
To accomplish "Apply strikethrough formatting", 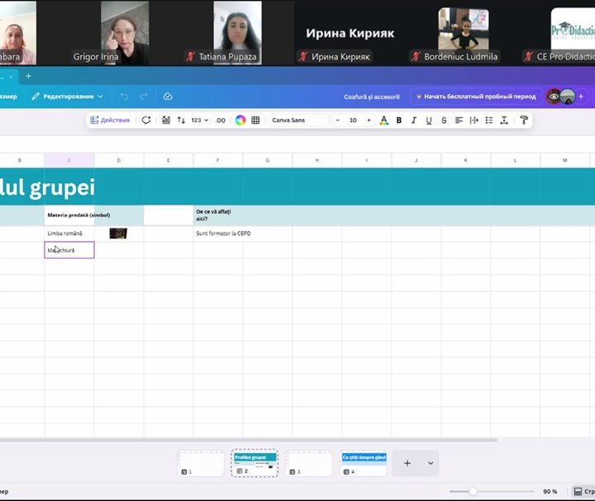I will pyautogui.click(x=444, y=121).
